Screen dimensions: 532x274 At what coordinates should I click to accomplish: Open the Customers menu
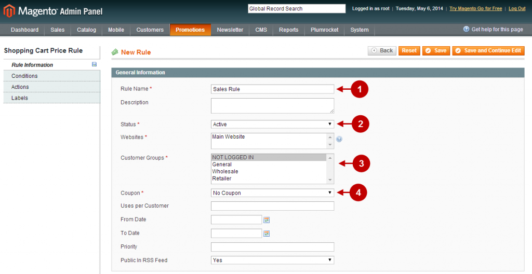click(150, 30)
